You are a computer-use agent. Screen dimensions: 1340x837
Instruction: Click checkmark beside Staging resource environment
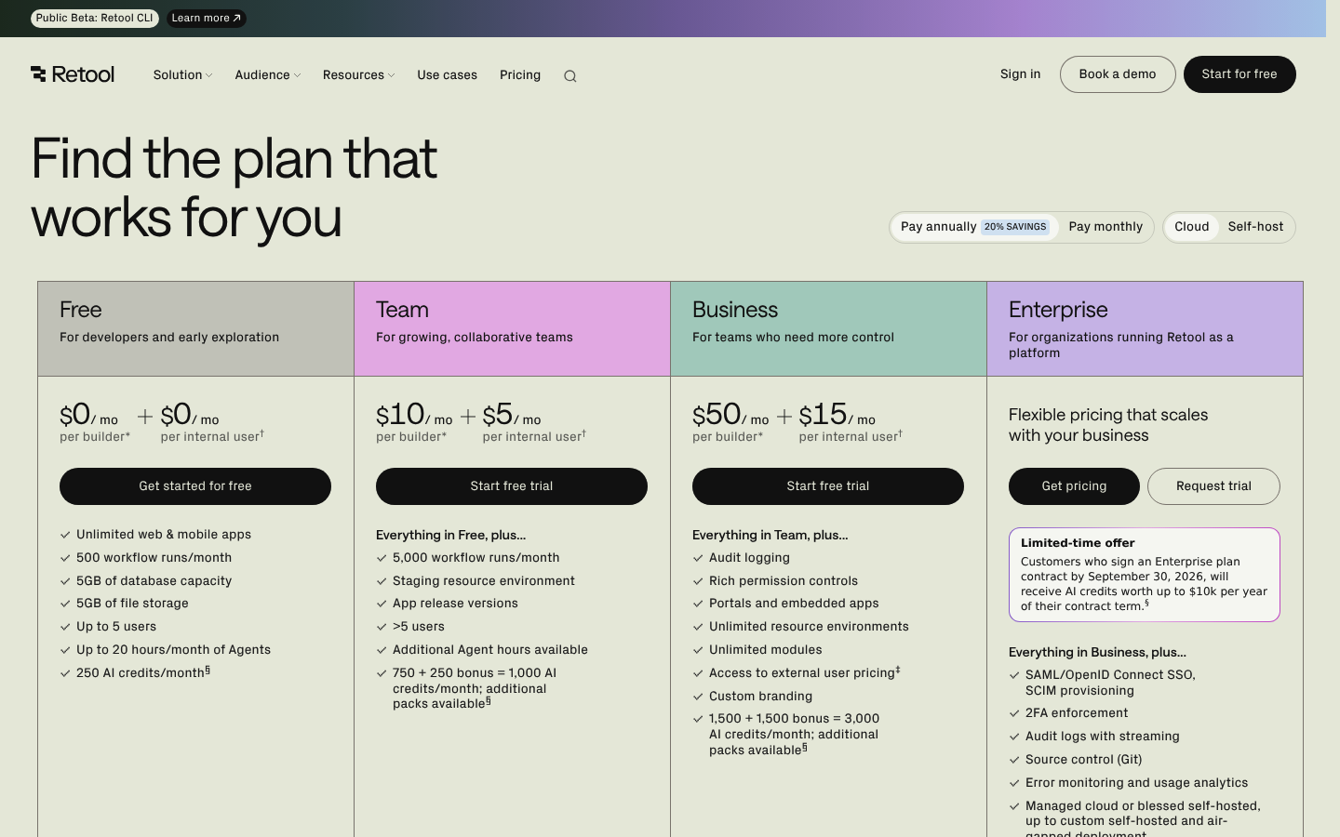(x=382, y=581)
